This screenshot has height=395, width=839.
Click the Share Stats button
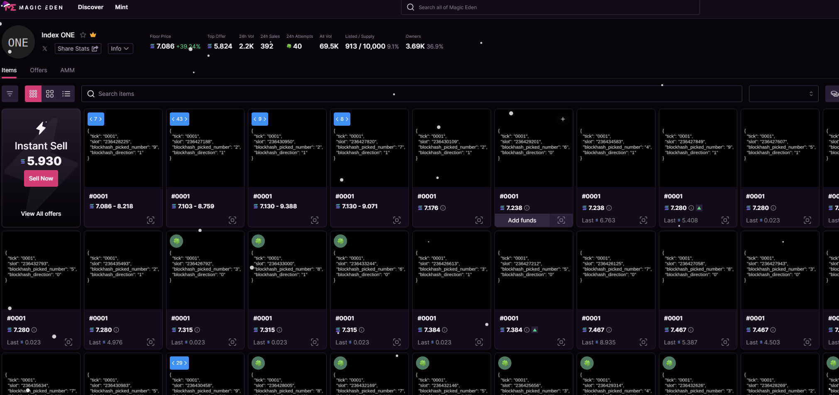tap(78, 49)
